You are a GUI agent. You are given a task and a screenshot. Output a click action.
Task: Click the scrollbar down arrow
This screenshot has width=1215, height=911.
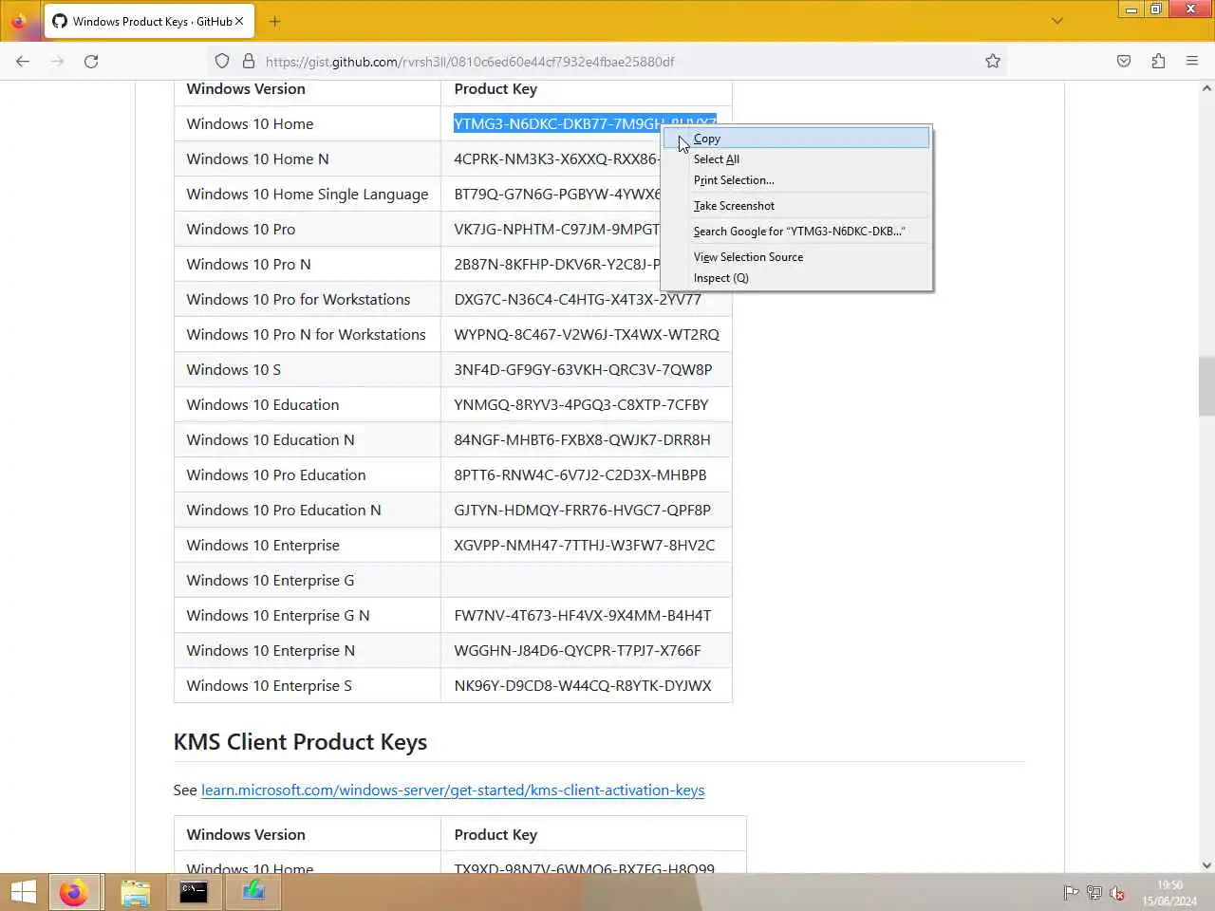point(1206,865)
